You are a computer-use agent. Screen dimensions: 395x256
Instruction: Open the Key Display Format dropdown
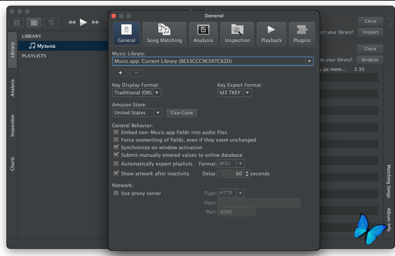[x=157, y=93]
